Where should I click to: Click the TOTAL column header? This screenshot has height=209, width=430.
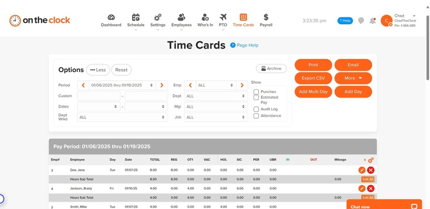coord(155,159)
